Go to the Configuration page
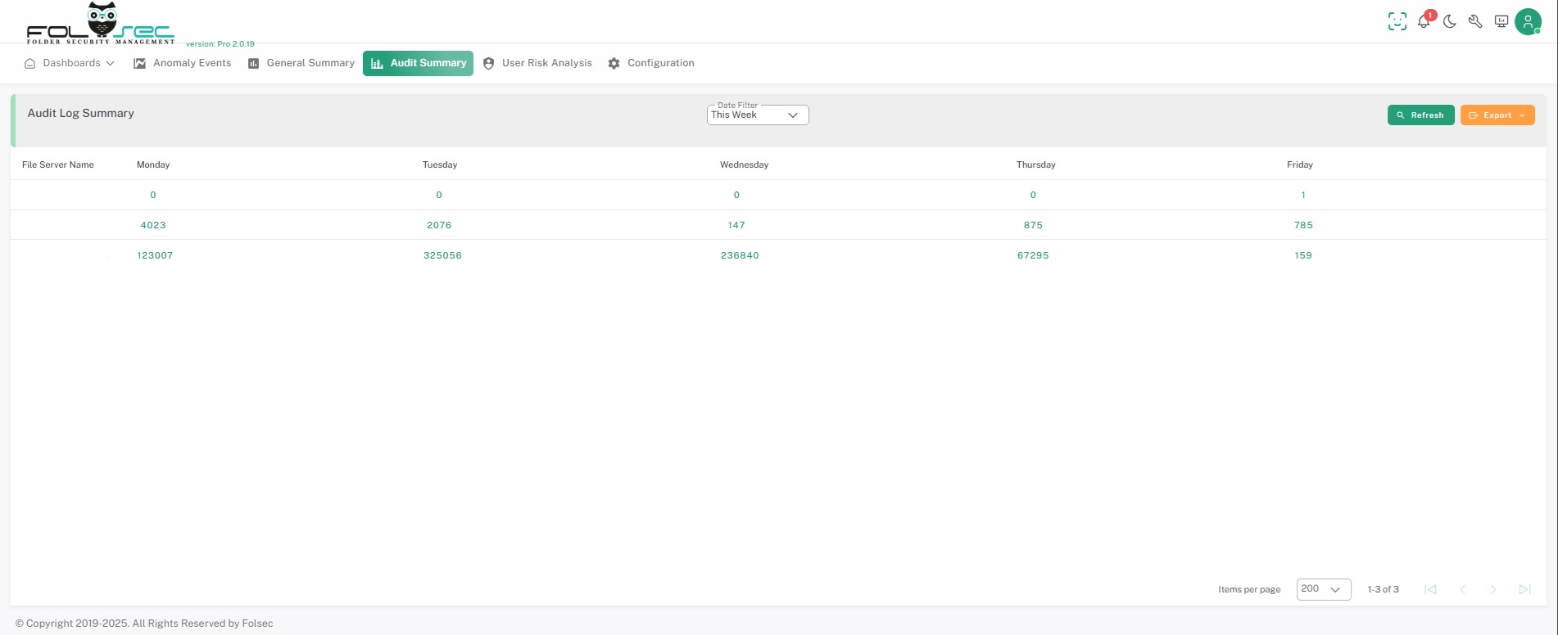 pyautogui.click(x=651, y=63)
